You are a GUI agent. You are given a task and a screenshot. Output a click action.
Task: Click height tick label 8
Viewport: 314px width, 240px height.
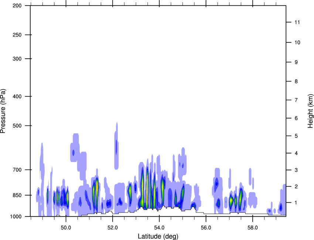click(x=296, y=81)
